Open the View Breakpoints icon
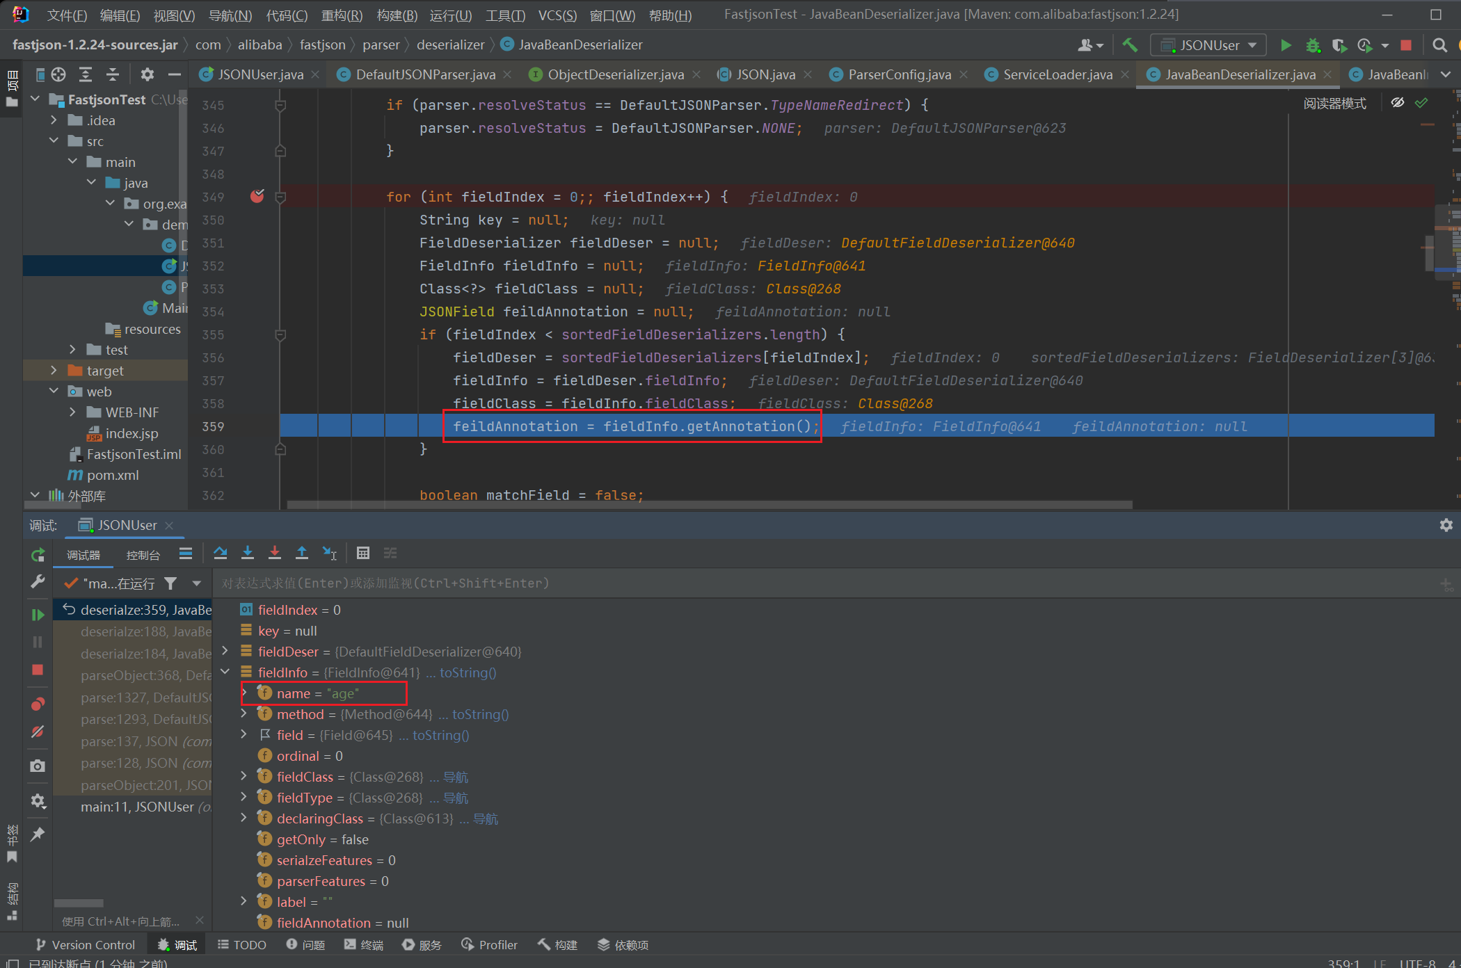 (38, 704)
